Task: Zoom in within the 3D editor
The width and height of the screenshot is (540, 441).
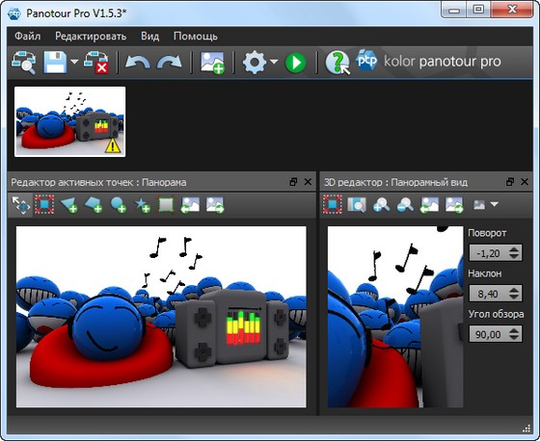Action: click(381, 205)
